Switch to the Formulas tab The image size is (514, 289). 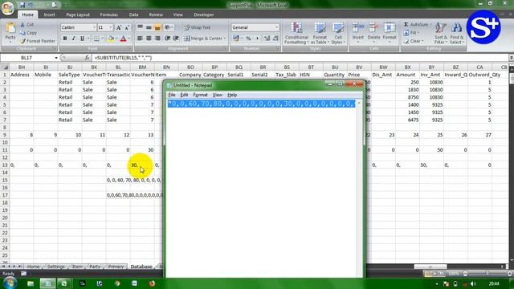click(109, 14)
